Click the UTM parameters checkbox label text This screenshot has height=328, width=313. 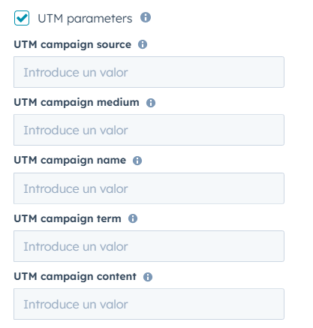(x=85, y=19)
